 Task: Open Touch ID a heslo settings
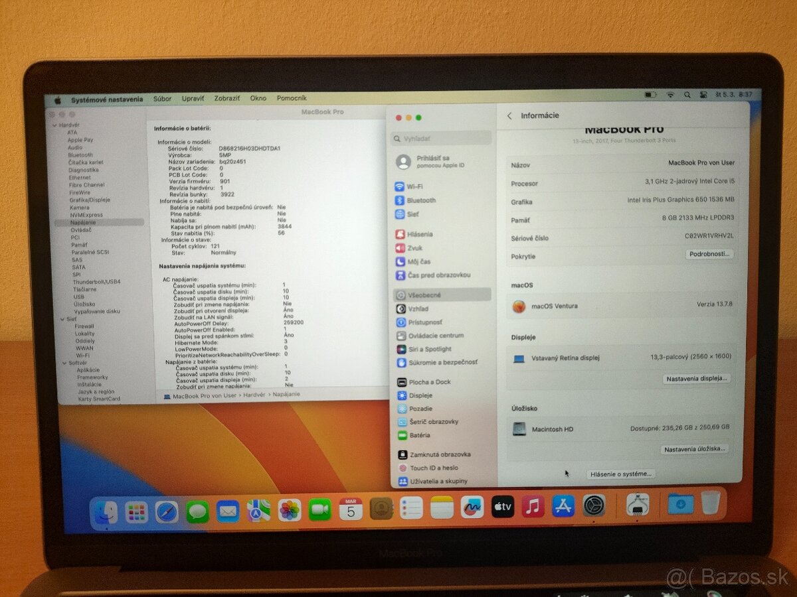pos(430,468)
